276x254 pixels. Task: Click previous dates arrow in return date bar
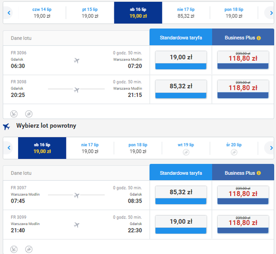pos(9,148)
